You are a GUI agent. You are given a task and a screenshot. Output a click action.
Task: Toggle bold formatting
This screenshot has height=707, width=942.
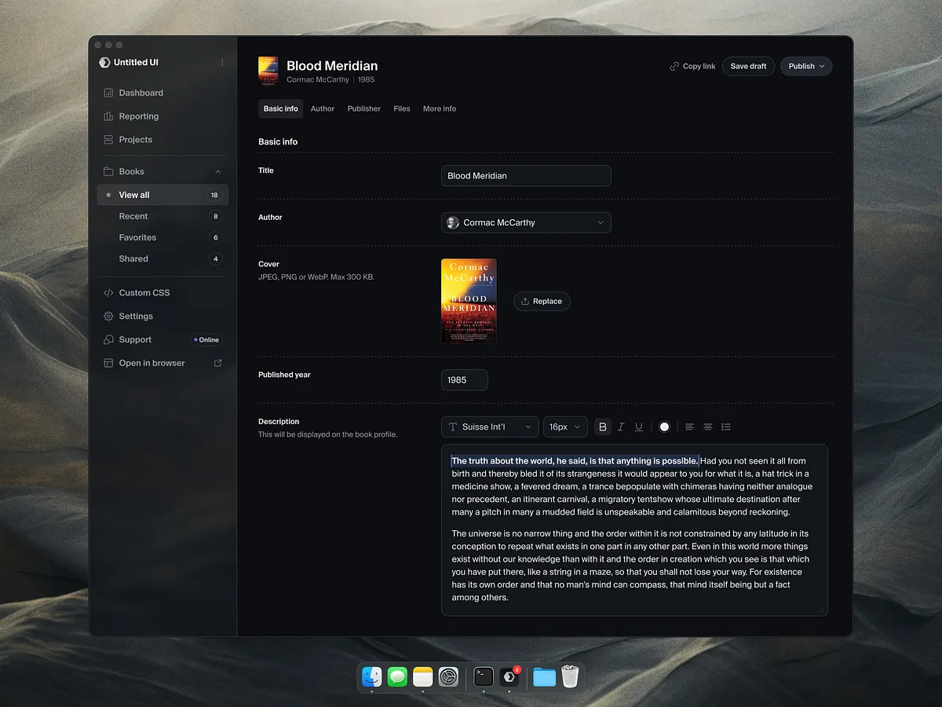point(603,427)
